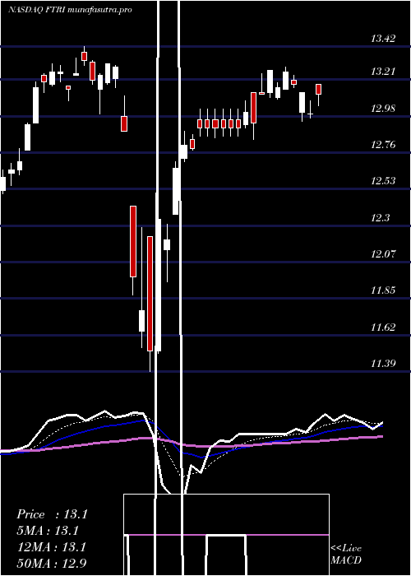Click the 12MA : 13.1 readout
The width and height of the screenshot is (411, 576).
[52, 547]
